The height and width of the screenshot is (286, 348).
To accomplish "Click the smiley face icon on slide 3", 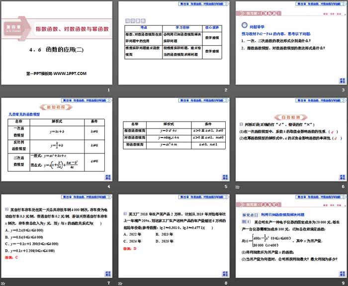I will [245, 25].
